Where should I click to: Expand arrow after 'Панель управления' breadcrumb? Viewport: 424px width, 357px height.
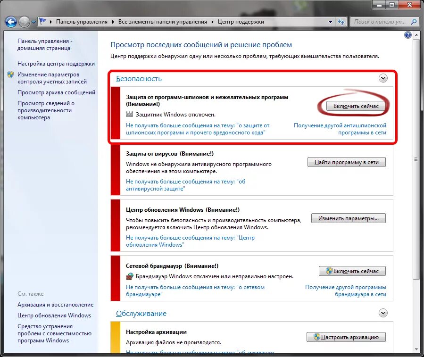113,22
